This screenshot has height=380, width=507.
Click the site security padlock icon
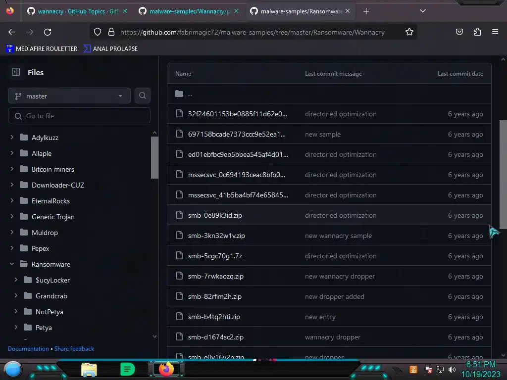tap(111, 32)
